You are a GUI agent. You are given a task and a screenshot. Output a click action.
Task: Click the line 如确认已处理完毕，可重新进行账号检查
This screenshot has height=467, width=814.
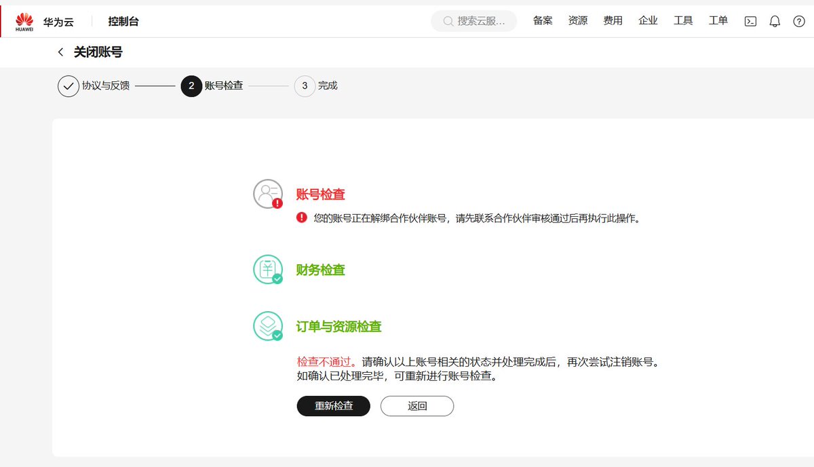pyautogui.click(x=398, y=375)
